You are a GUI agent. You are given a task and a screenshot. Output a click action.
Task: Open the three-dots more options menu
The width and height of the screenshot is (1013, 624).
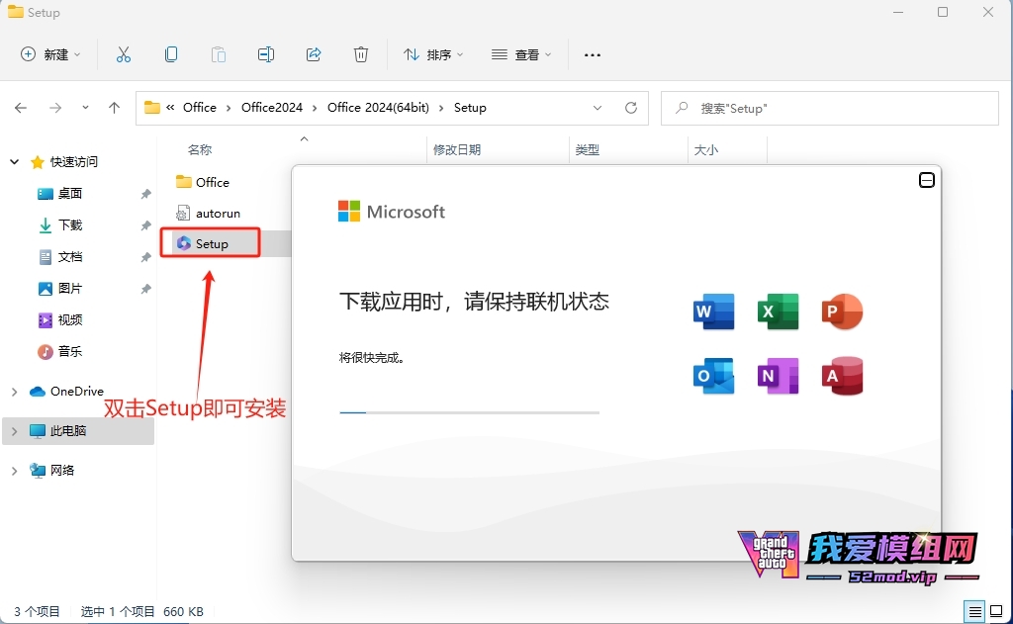[593, 55]
